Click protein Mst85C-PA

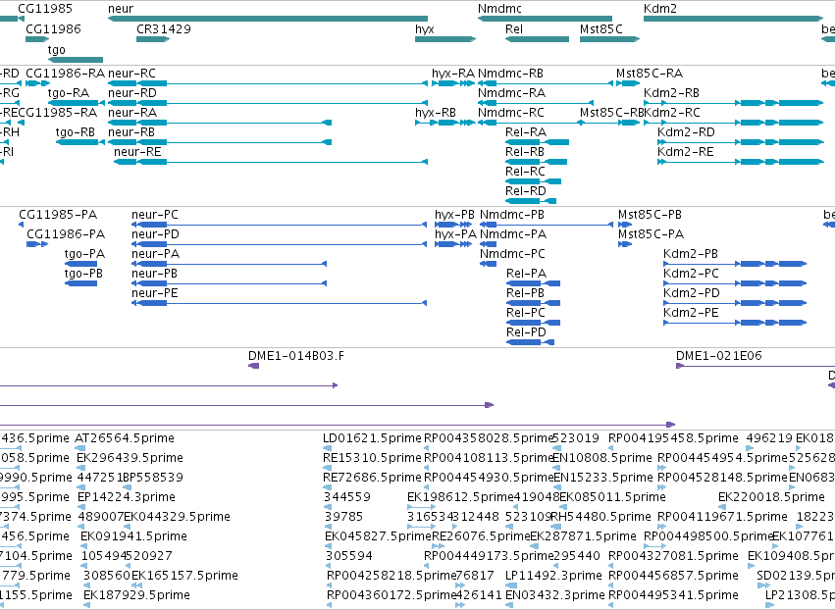point(651,234)
